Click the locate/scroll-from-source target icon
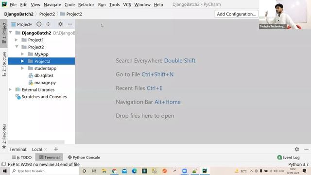This screenshot has height=175, width=311. point(39,24)
